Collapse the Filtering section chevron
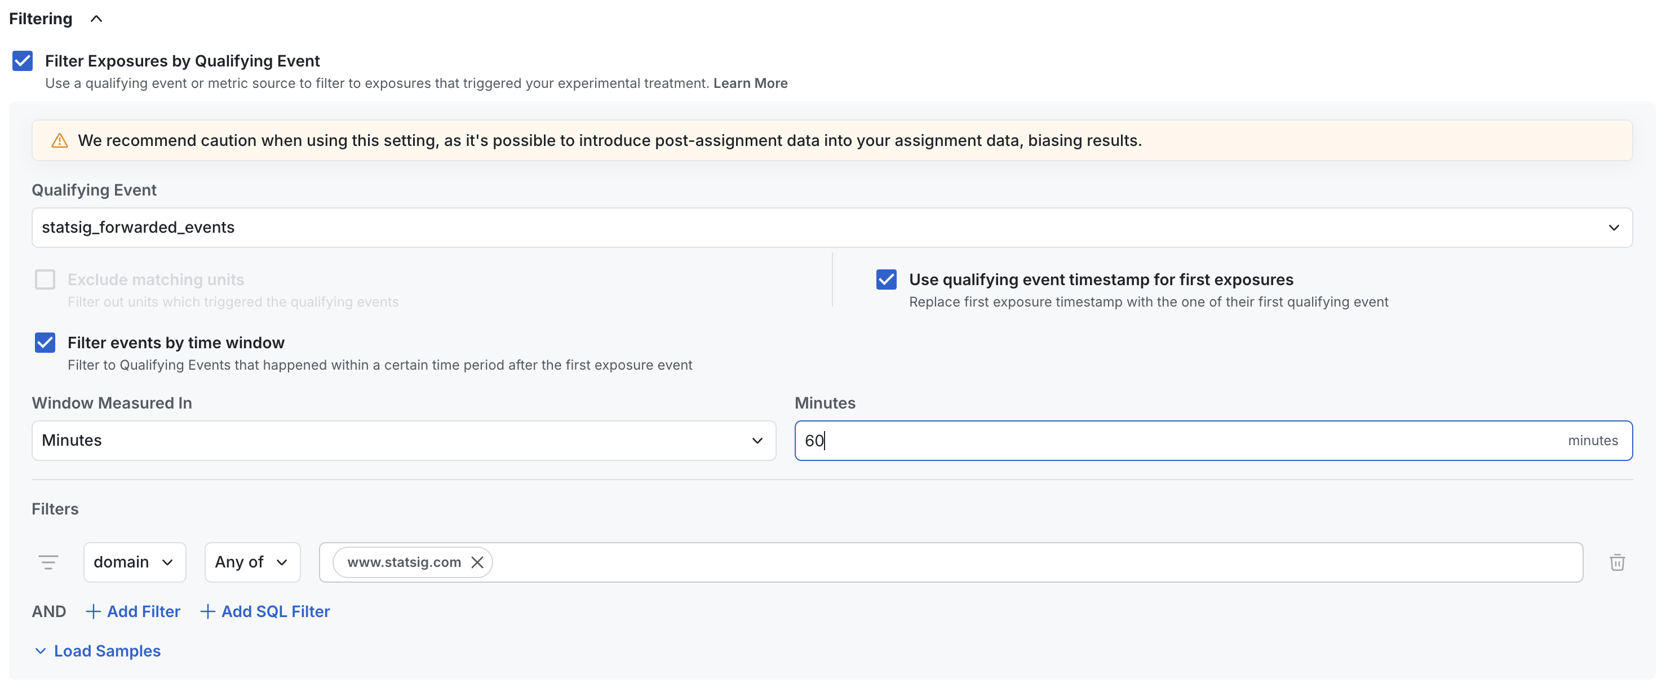Screen dimensions: 1675x692 click(96, 19)
